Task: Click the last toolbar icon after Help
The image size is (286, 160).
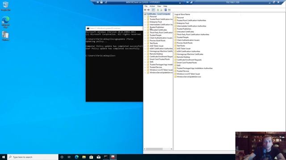Action: pos(169,10)
